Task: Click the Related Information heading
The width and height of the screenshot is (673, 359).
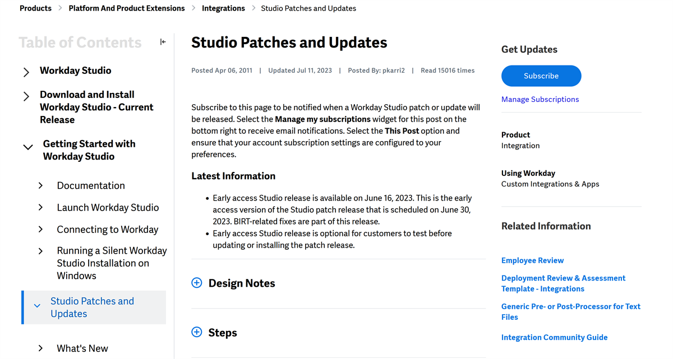Action: click(546, 226)
